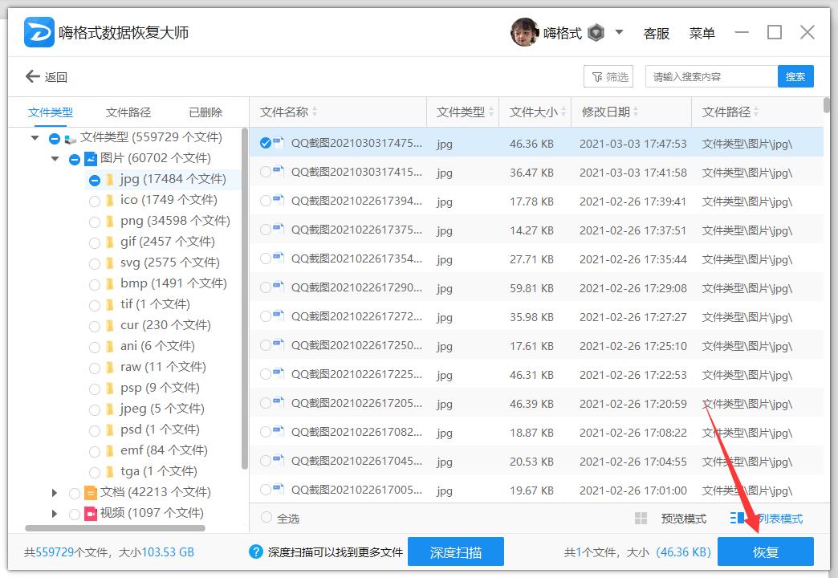Viewport: 838px width, 578px height.
Task: Click the left tree vertical scrollbar
Action: pos(245,299)
